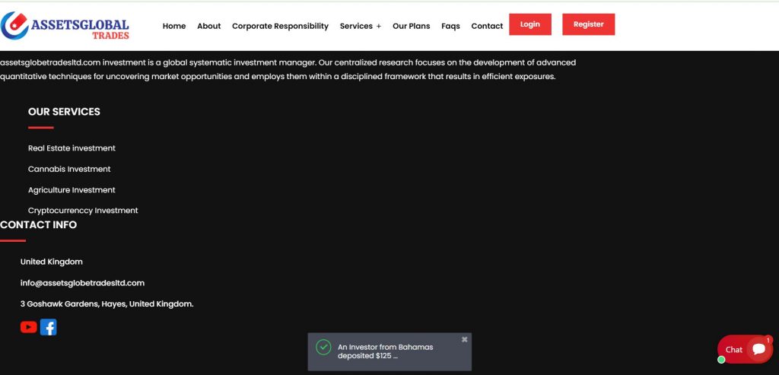Select the Cannabis Investment link
Viewport: 779px width, 375px height.
tap(69, 169)
